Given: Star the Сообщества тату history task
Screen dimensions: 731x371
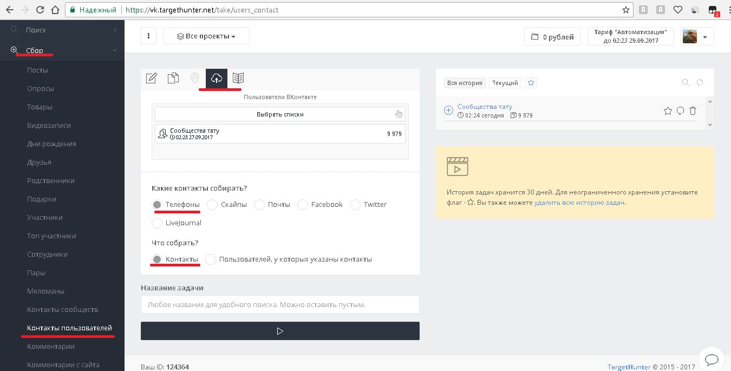Looking at the screenshot, I should 668,111.
